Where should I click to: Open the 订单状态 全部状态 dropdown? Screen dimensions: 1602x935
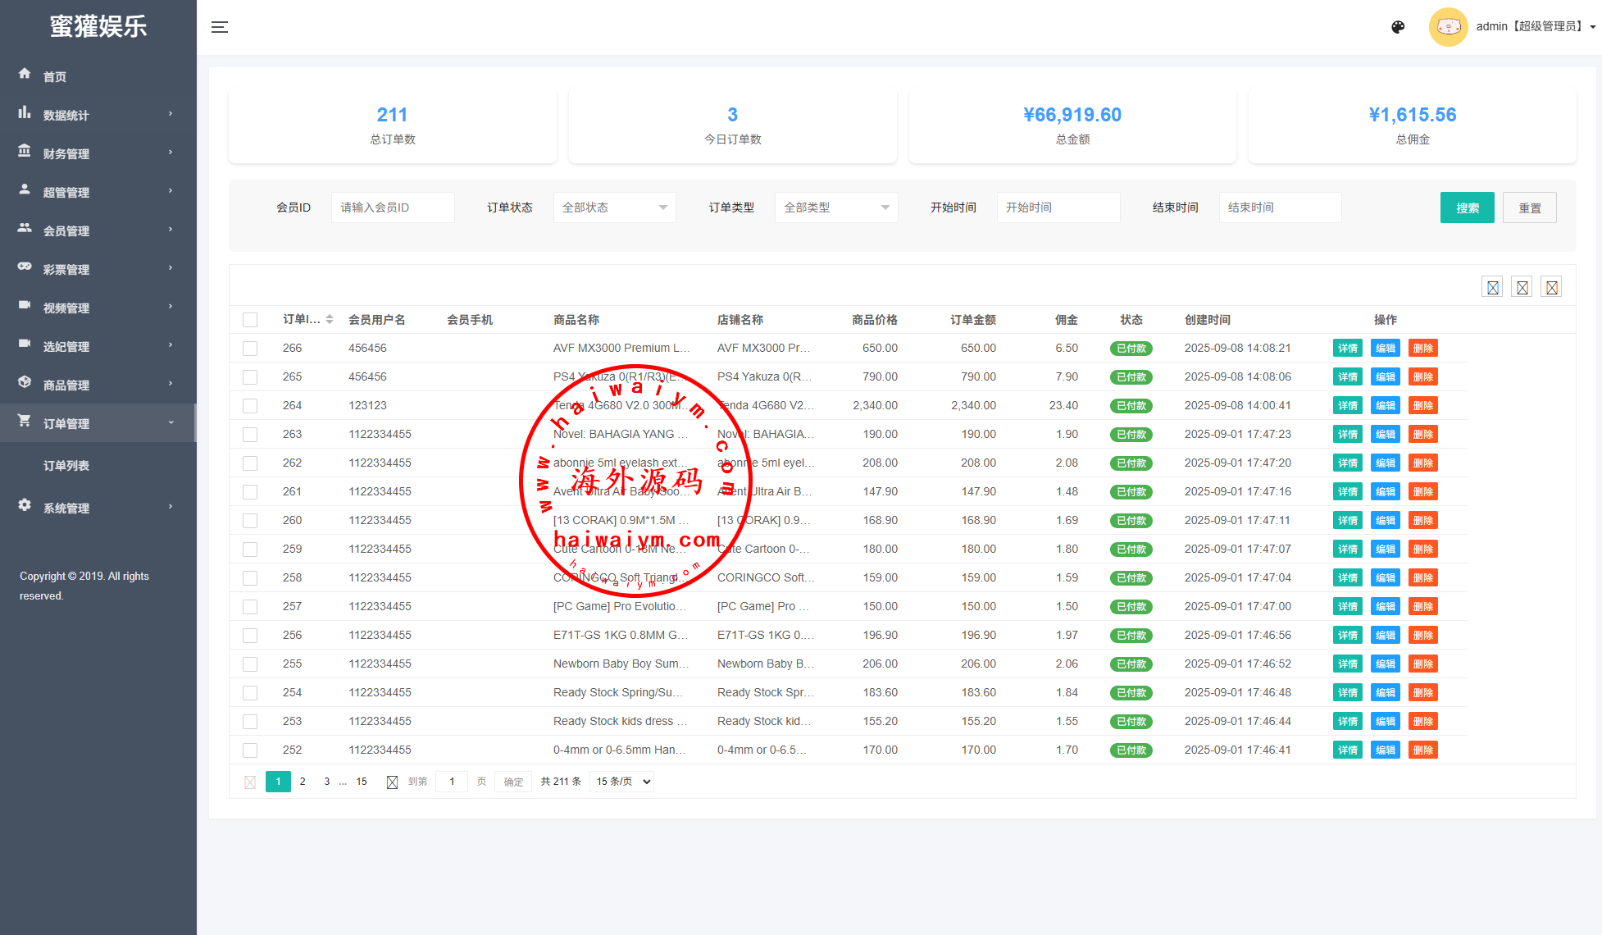614,208
